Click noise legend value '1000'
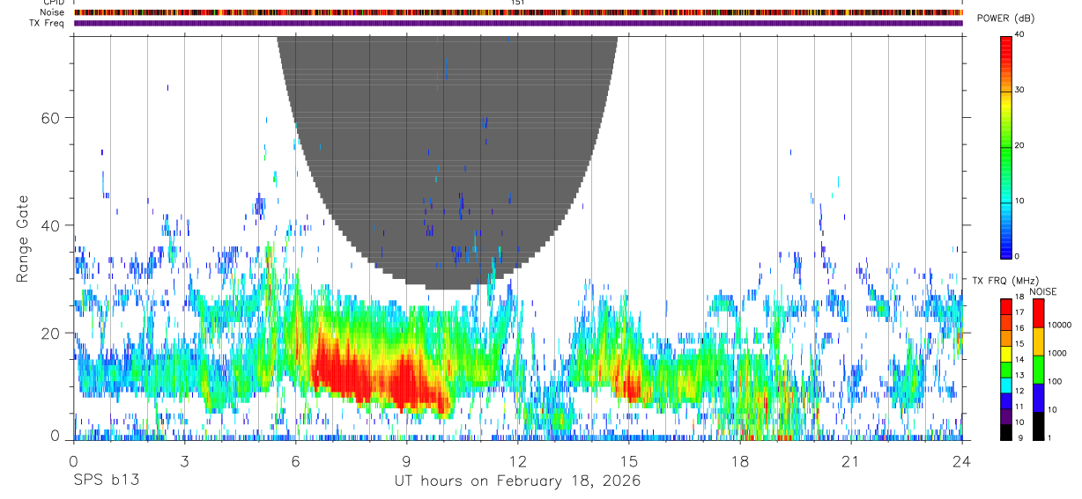 pyautogui.click(x=1056, y=353)
